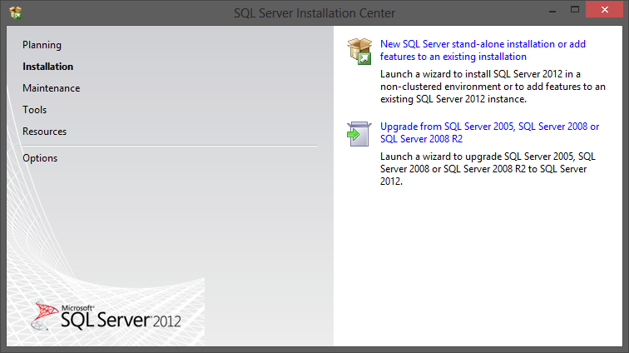Maximize the Installation Center window

click(575, 10)
